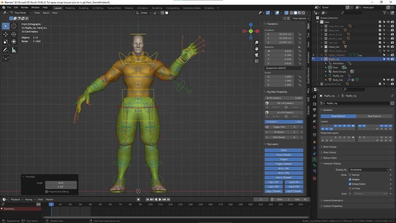Open the Render menu

click(24, 7)
